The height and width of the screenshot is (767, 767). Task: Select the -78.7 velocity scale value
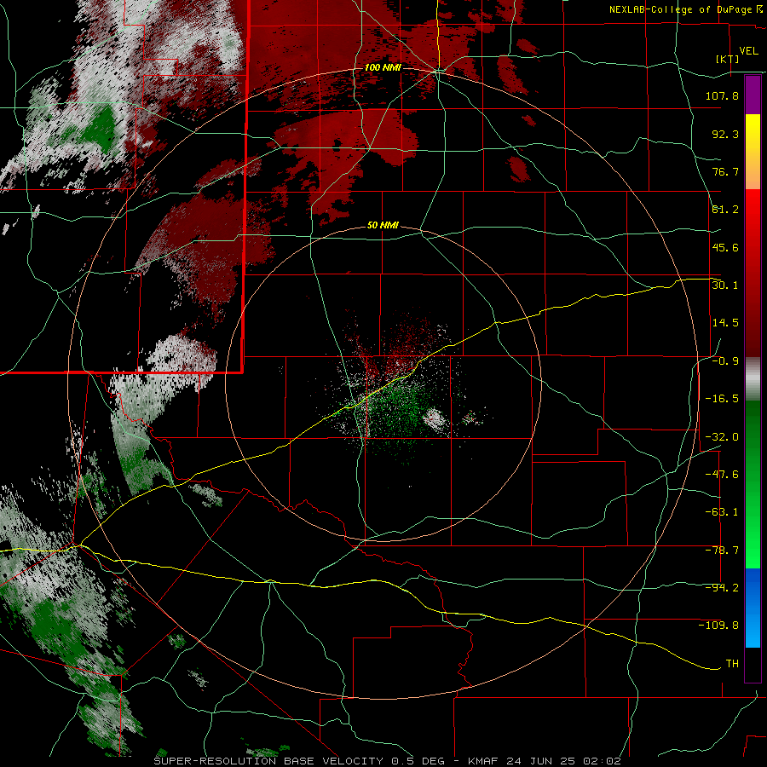tap(722, 551)
